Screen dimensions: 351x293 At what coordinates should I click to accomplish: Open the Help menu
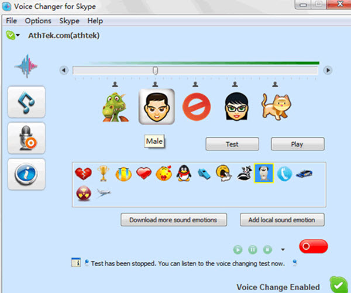[x=95, y=21]
